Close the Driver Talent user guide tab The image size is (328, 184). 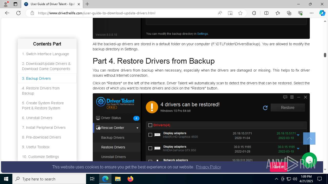point(79,4)
